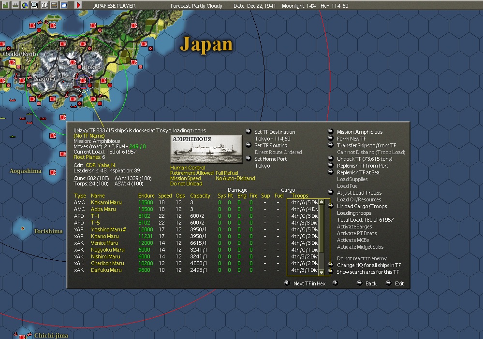Click arrow beside Mission: Amphibious
The image size is (483, 339).
[x=331, y=131]
